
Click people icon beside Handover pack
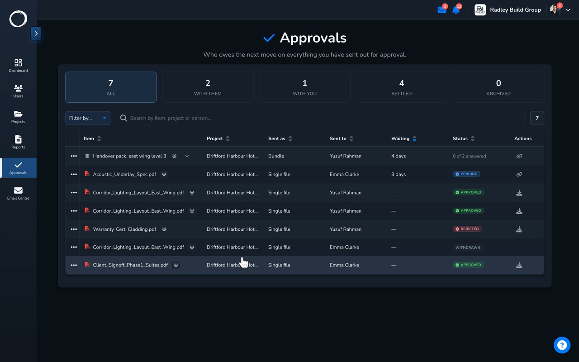[174, 156]
